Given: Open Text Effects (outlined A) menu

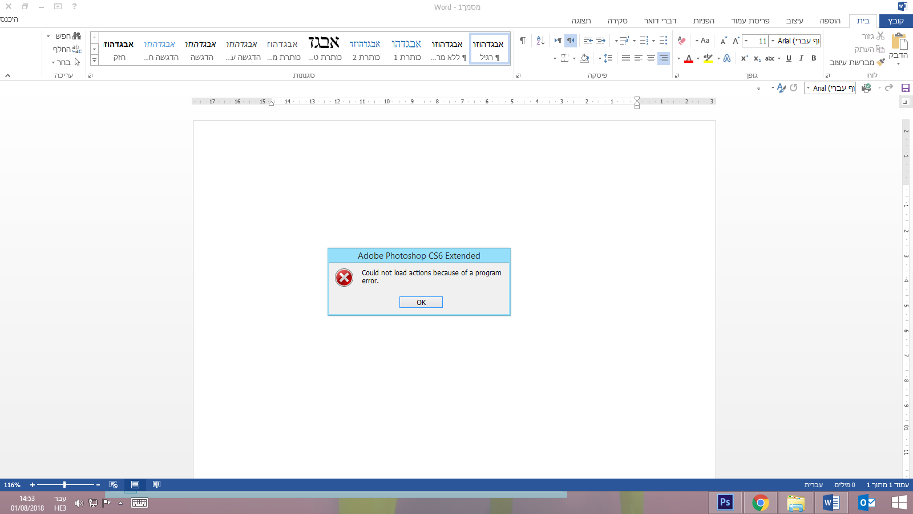Looking at the screenshot, I should (x=727, y=58).
